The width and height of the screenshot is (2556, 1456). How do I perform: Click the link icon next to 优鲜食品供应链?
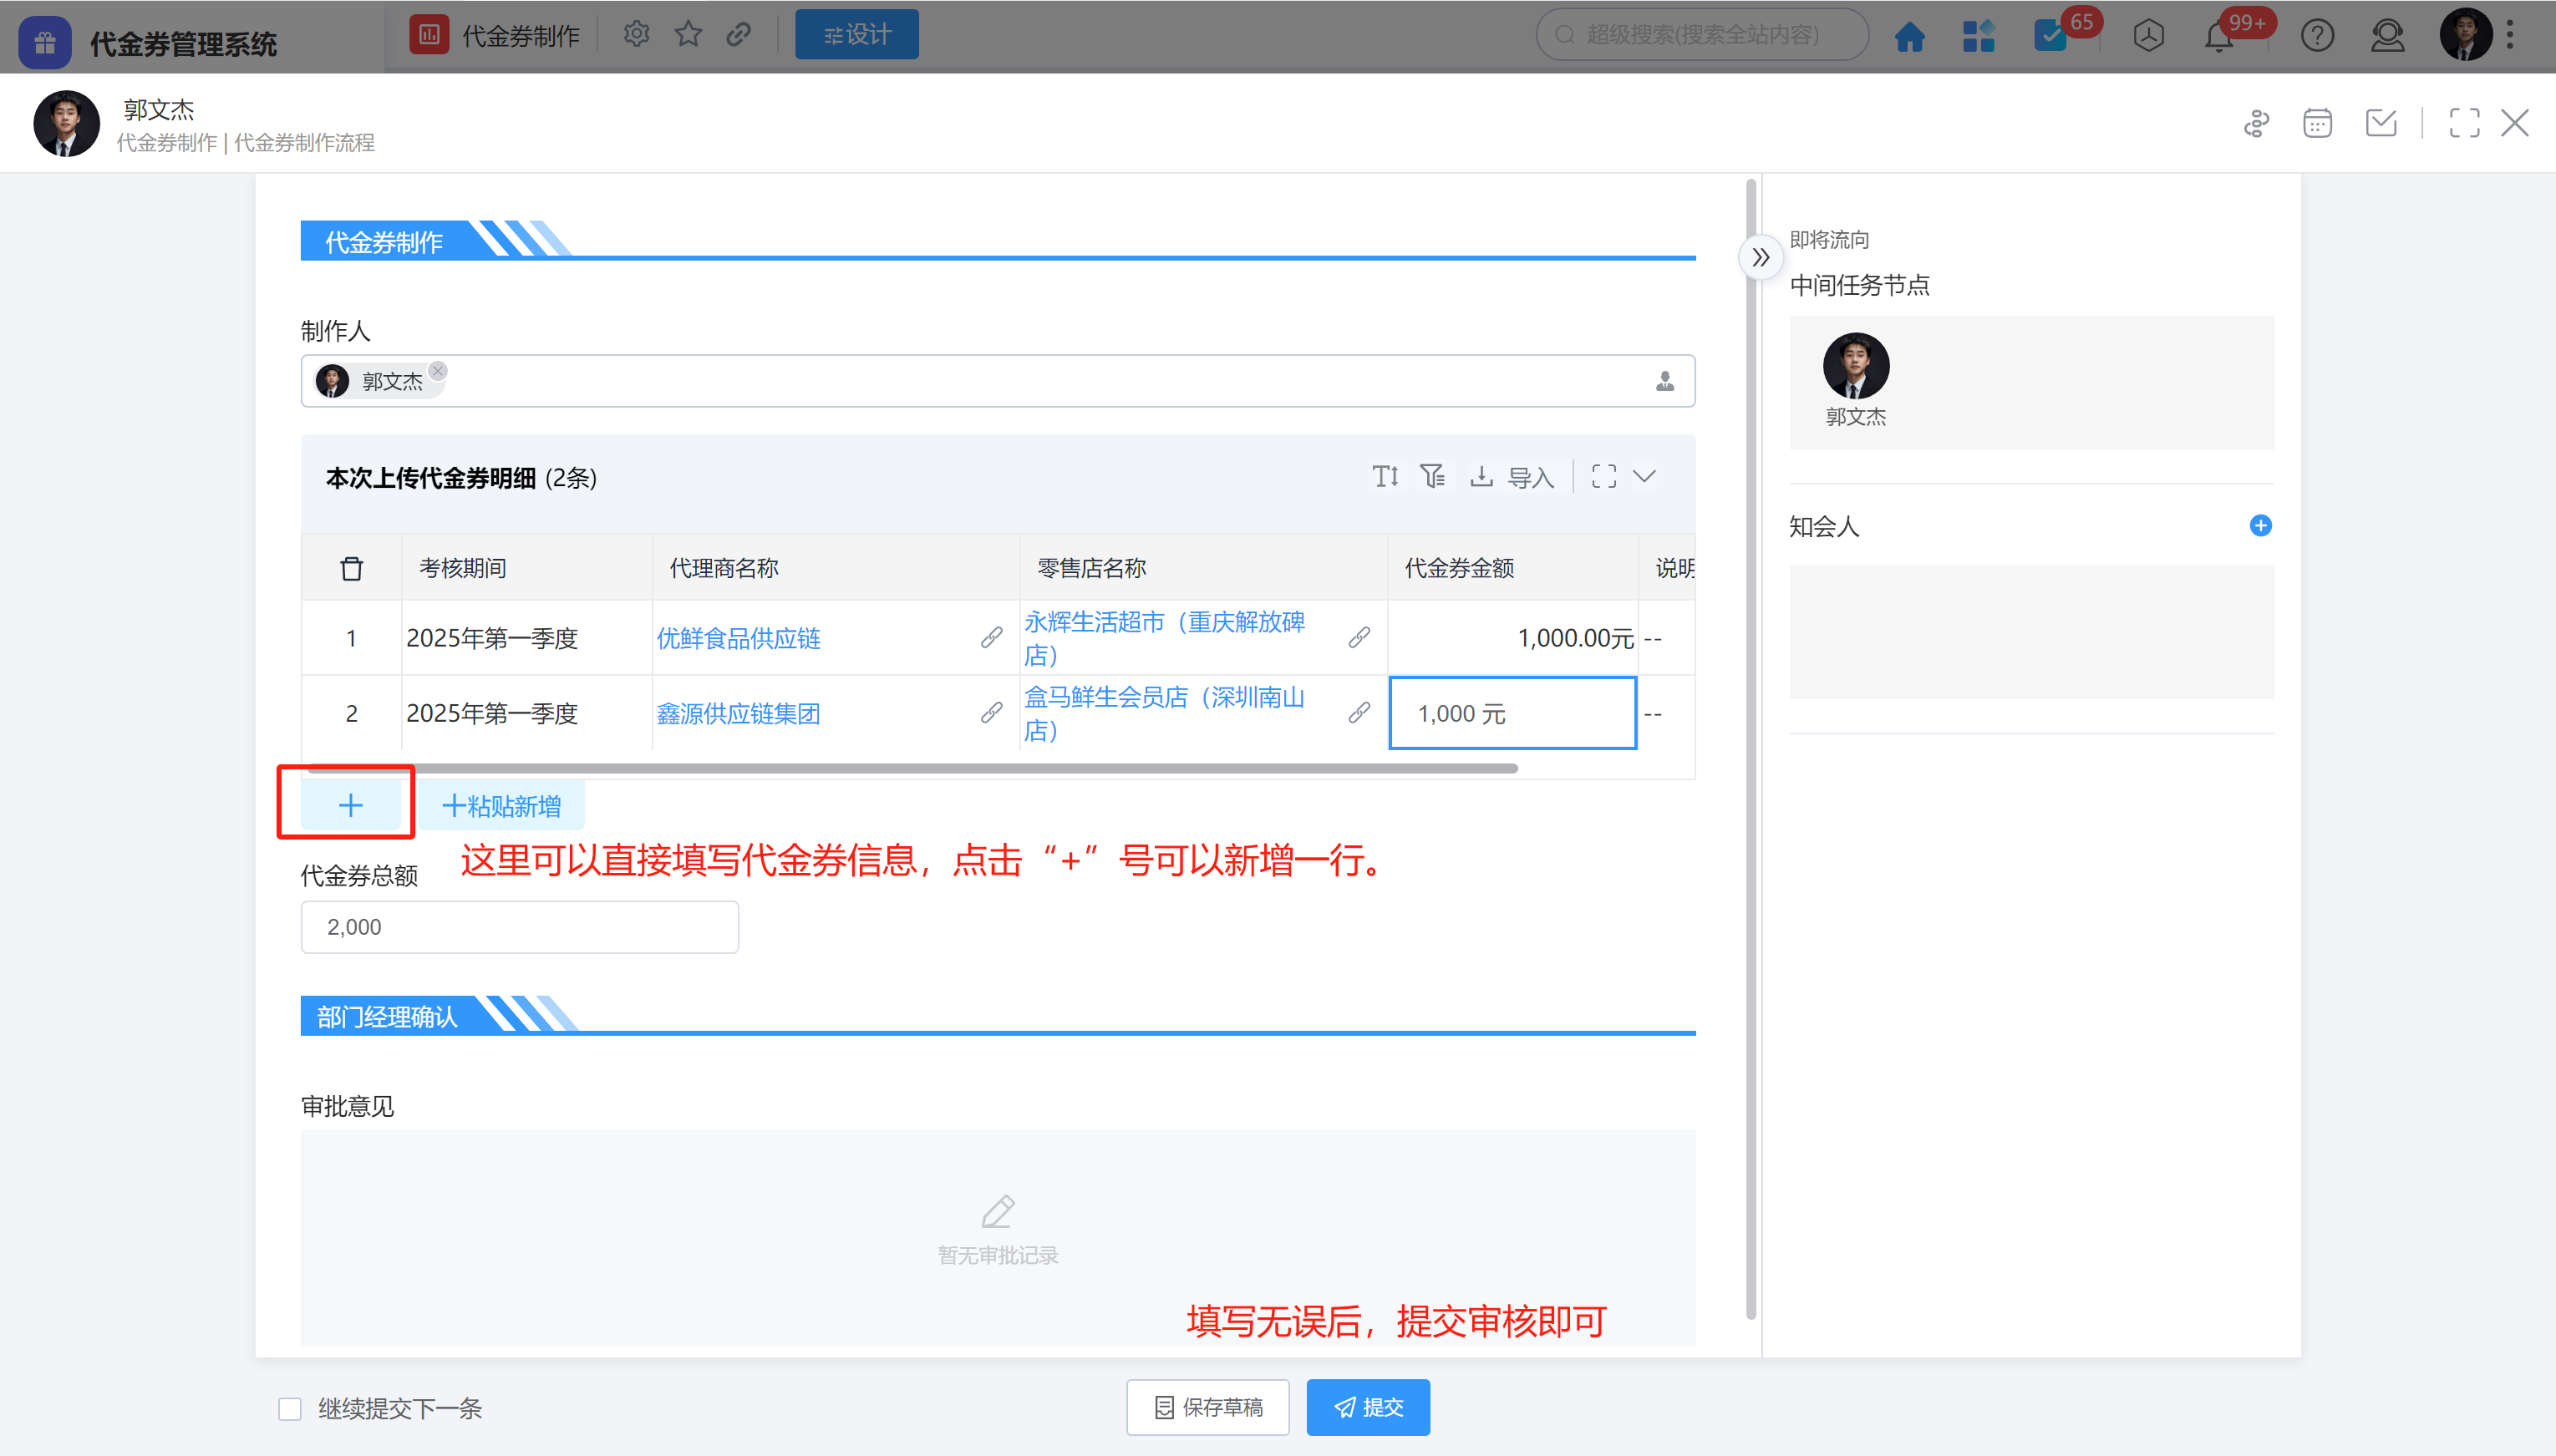coord(991,638)
